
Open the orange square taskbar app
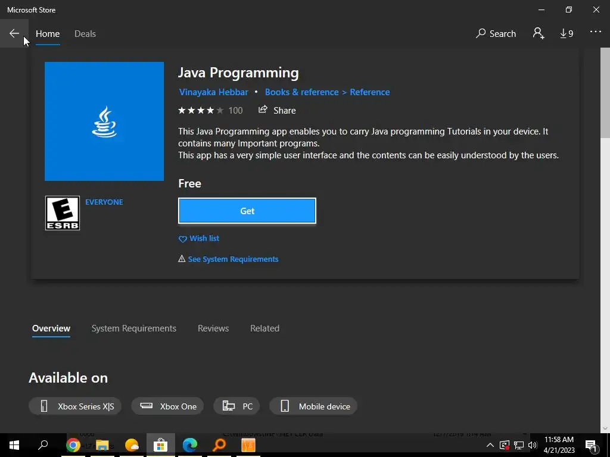point(248,445)
